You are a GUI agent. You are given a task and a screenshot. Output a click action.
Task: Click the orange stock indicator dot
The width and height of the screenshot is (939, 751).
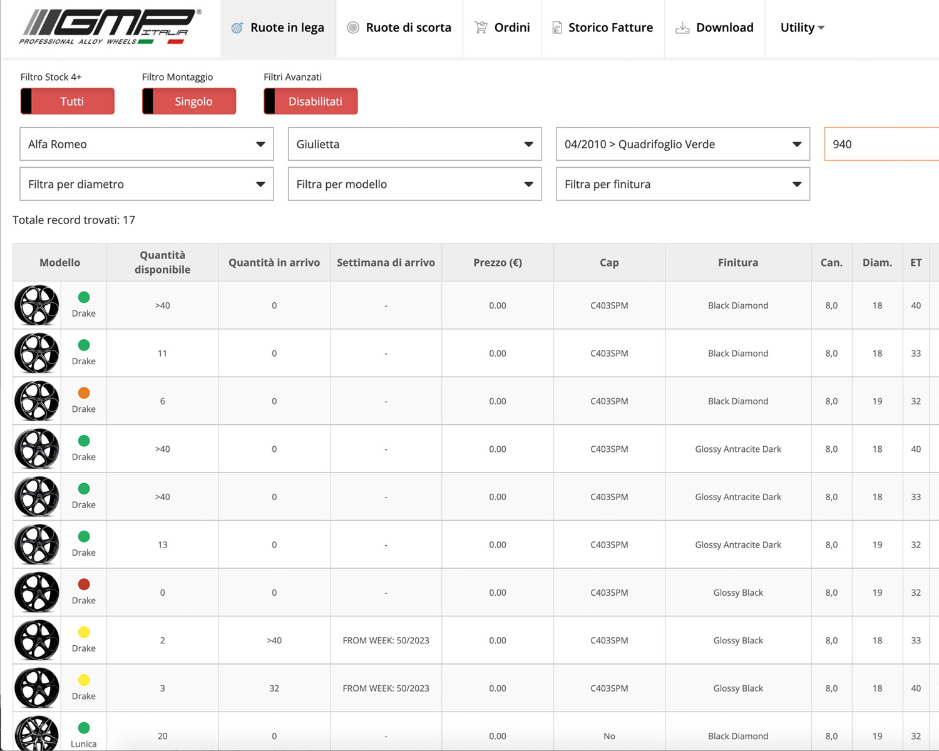84,393
